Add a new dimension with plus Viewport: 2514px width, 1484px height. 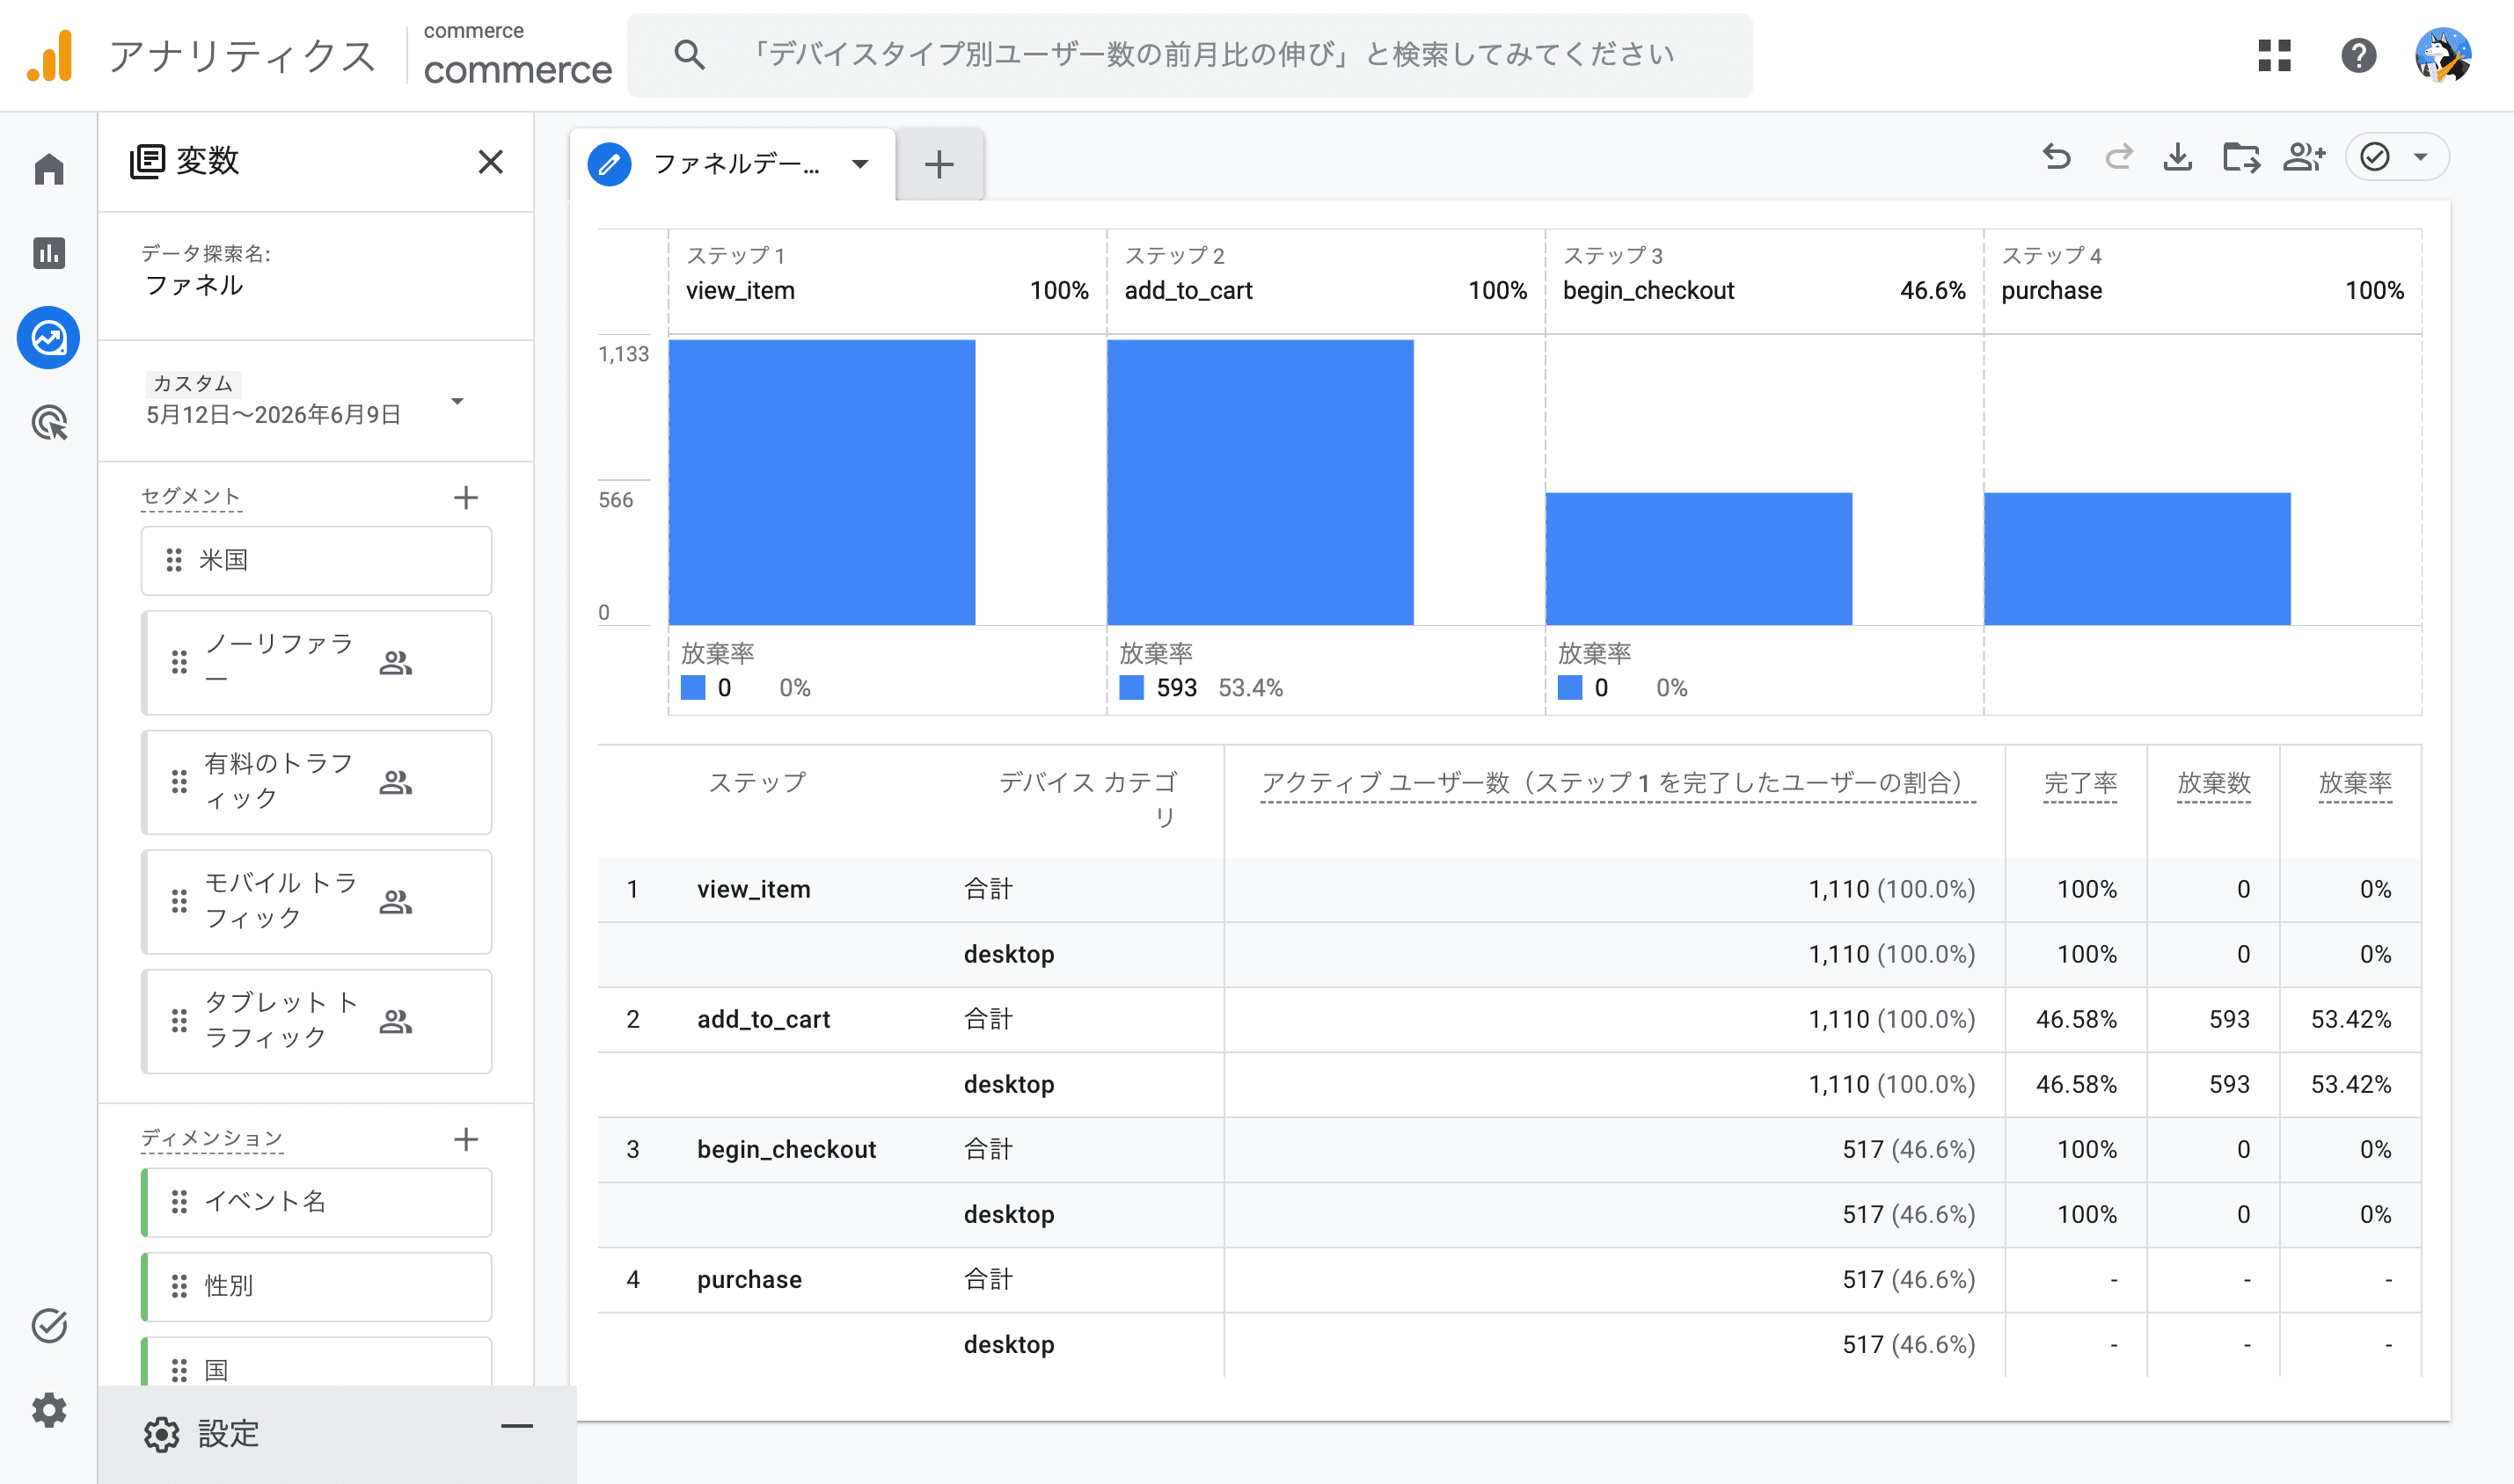(465, 1139)
